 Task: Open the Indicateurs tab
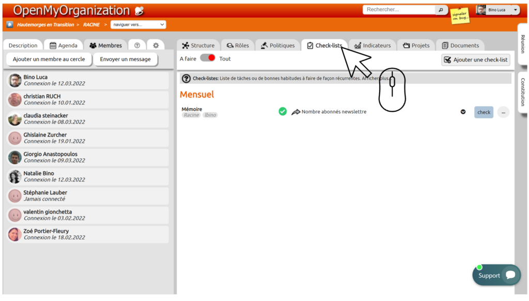point(372,46)
